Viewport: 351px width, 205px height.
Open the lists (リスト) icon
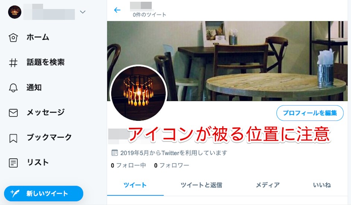coord(13,163)
